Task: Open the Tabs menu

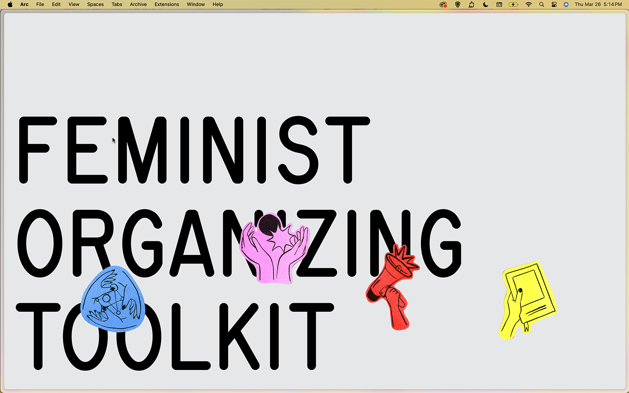Action: (x=117, y=5)
